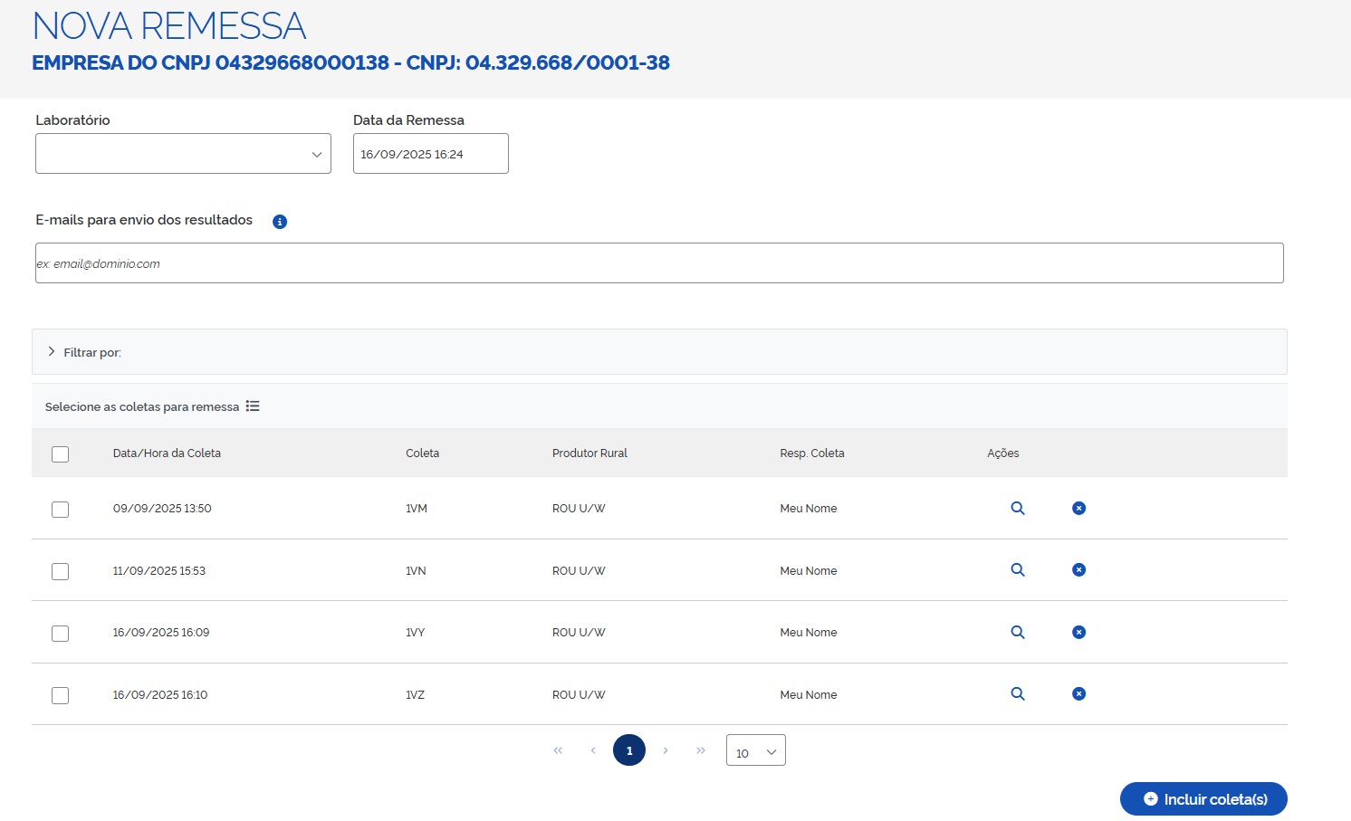The width and height of the screenshot is (1351, 821).
Task: View details of coleta 1VN
Action: tap(1018, 570)
